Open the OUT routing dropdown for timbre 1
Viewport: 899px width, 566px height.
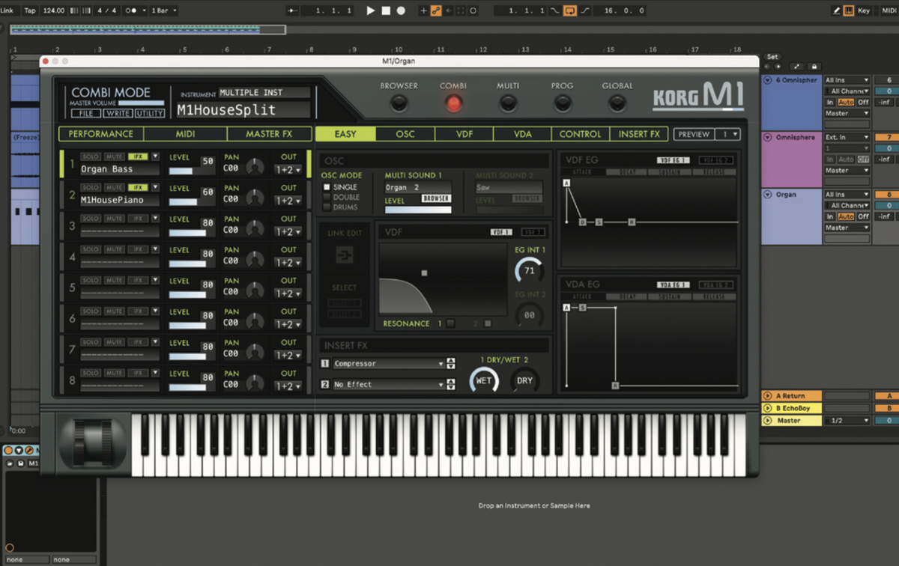click(x=288, y=168)
